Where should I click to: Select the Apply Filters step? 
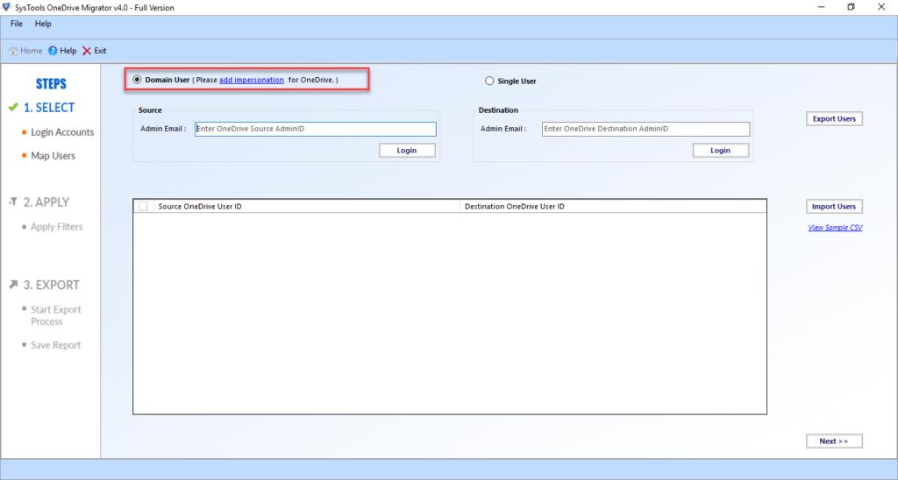(57, 227)
